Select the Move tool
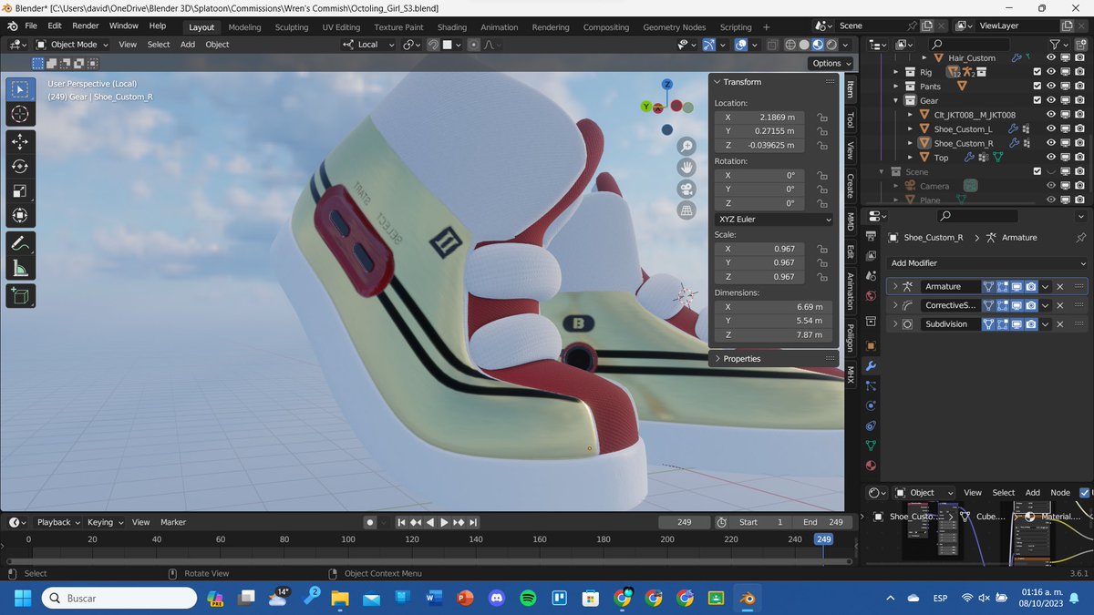Screen dimensions: 1094x615 (x=21, y=142)
